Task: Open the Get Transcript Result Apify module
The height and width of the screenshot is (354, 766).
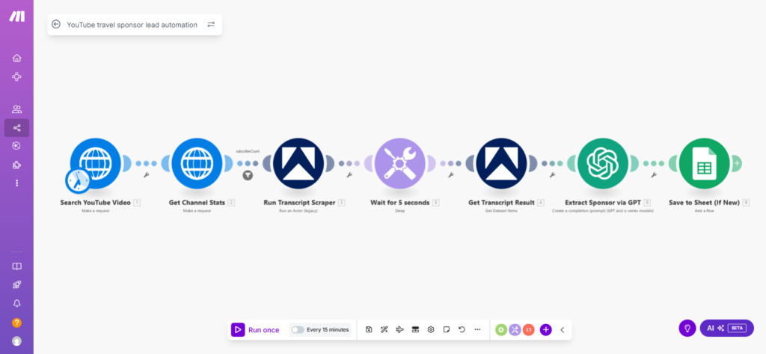Action: (502, 163)
